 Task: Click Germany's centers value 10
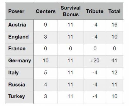tap(46, 60)
